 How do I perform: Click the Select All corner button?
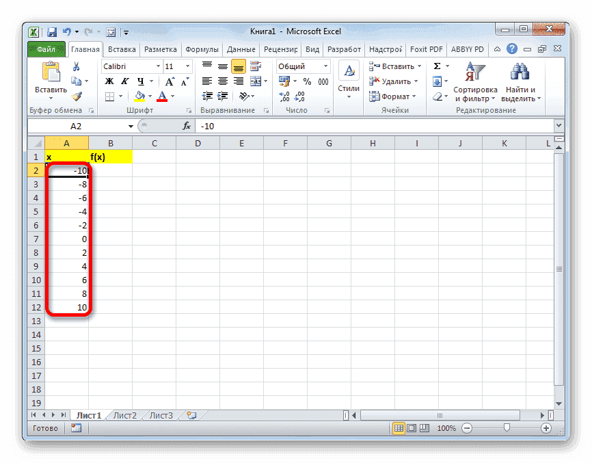pos(36,144)
